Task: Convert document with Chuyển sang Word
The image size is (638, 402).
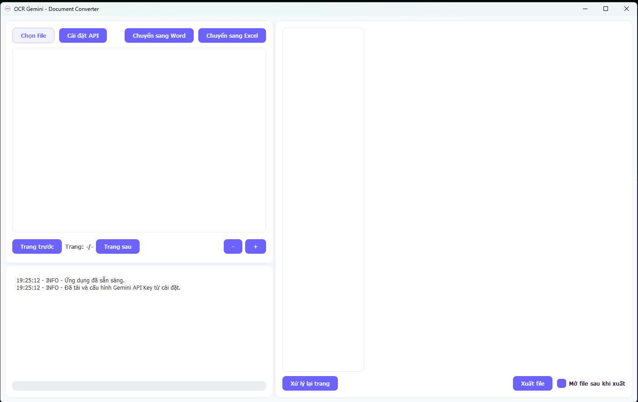Action: pyautogui.click(x=159, y=35)
